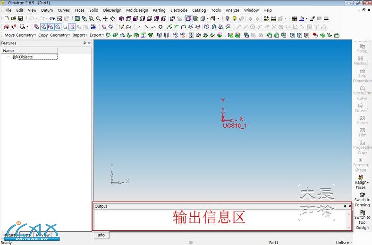Open the Assign Faces dropdown
The width and height of the screenshot is (372, 245).
click(x=361, y=182)
